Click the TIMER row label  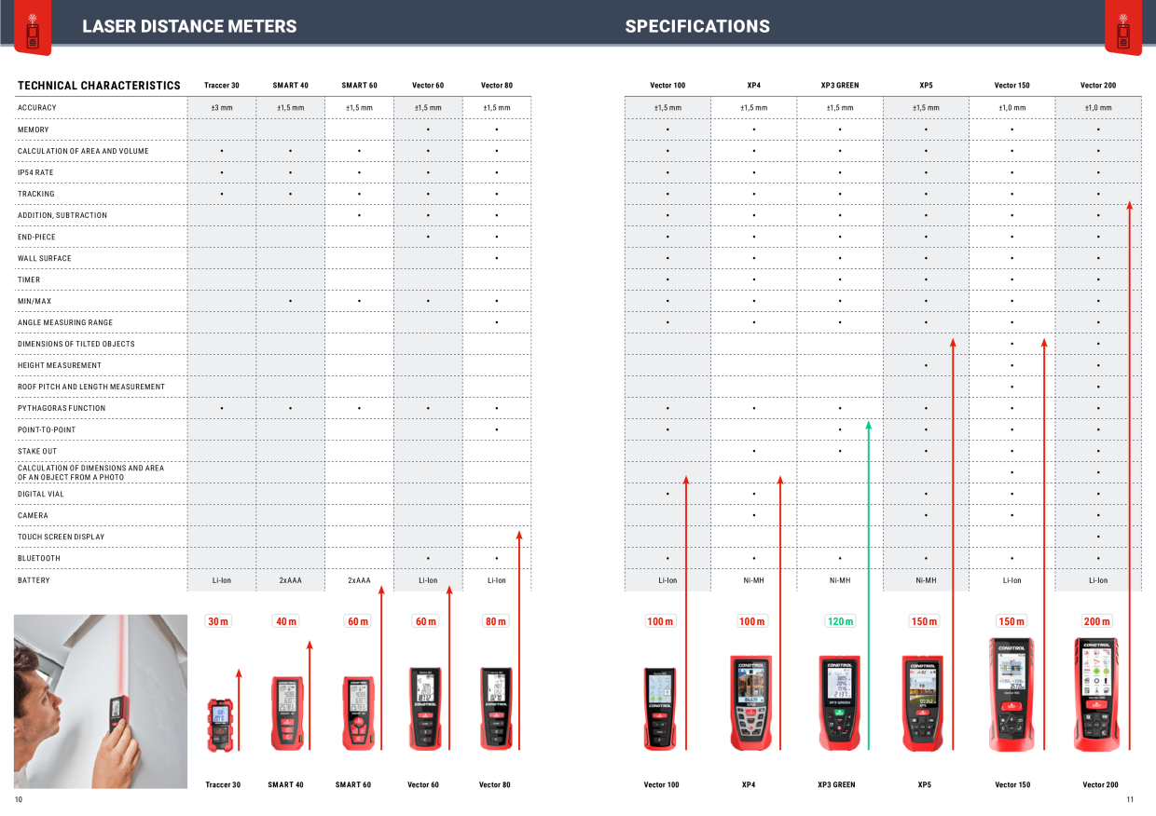(x=29, y=279)
